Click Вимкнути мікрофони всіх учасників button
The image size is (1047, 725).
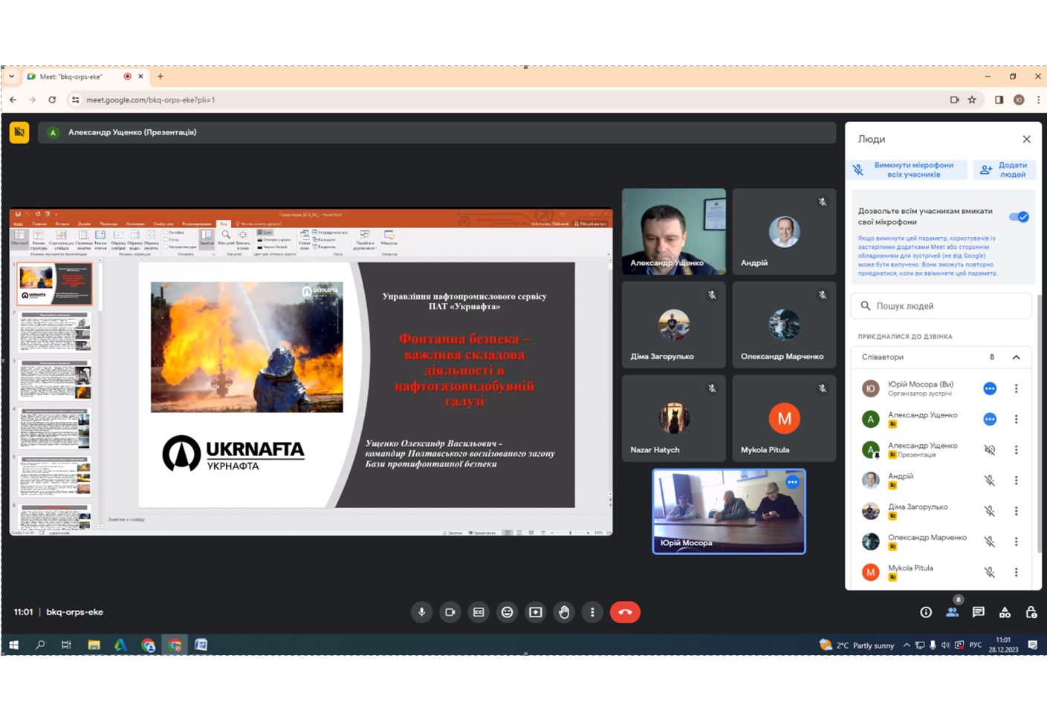click(x=907, y=170)
